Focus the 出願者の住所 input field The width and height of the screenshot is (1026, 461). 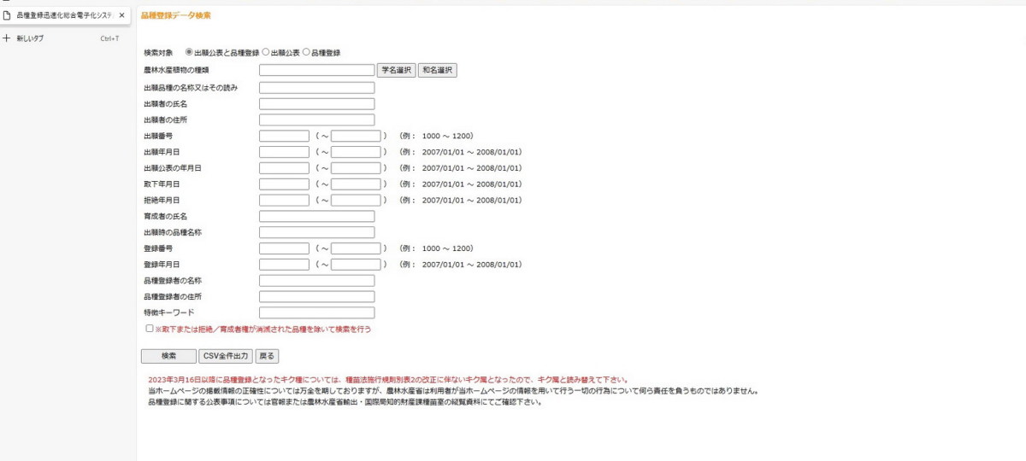(317, 120)
